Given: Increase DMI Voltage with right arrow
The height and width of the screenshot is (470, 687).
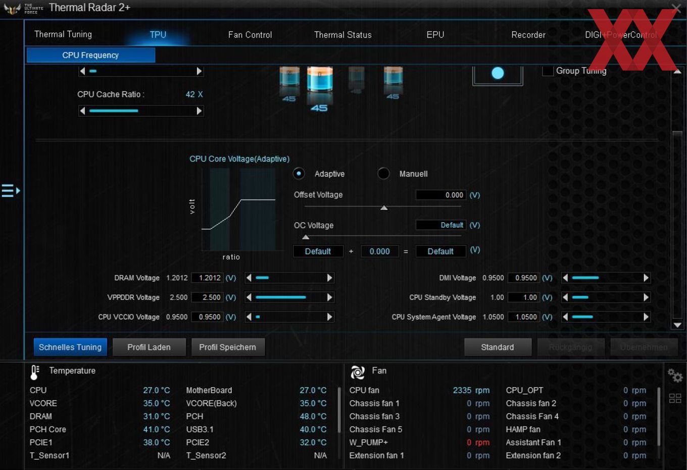Looking at the screenshot, I should pyautogui.click(x=646, y=278).
